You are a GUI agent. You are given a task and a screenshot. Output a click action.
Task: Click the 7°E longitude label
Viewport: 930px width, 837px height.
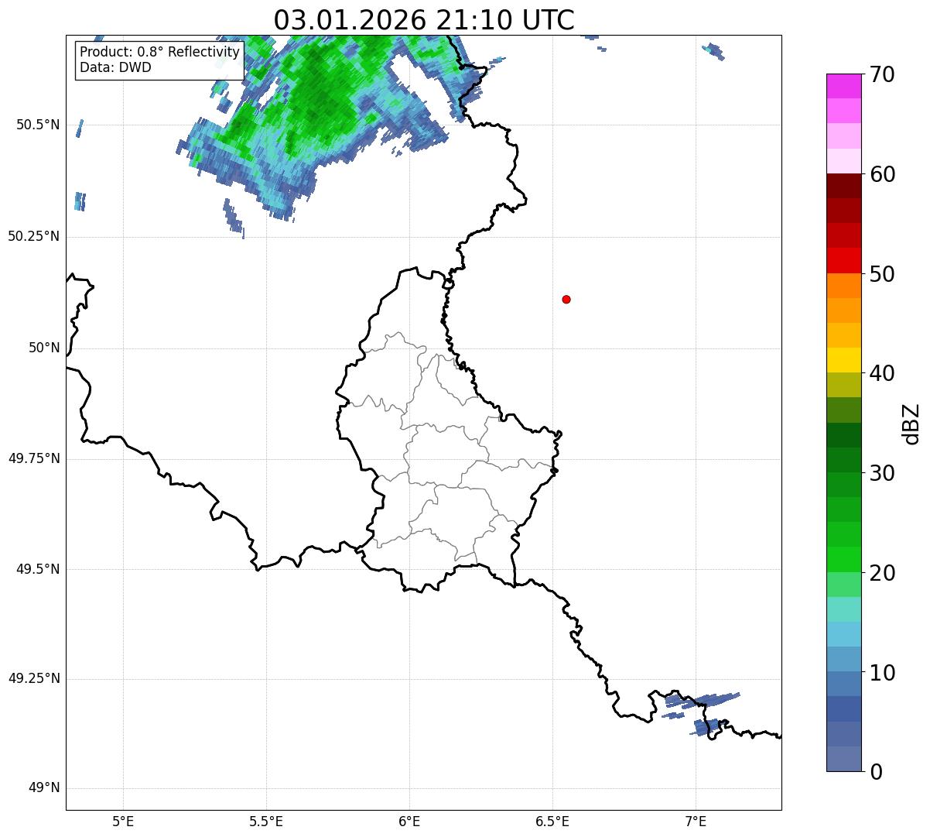click(696, 822)
